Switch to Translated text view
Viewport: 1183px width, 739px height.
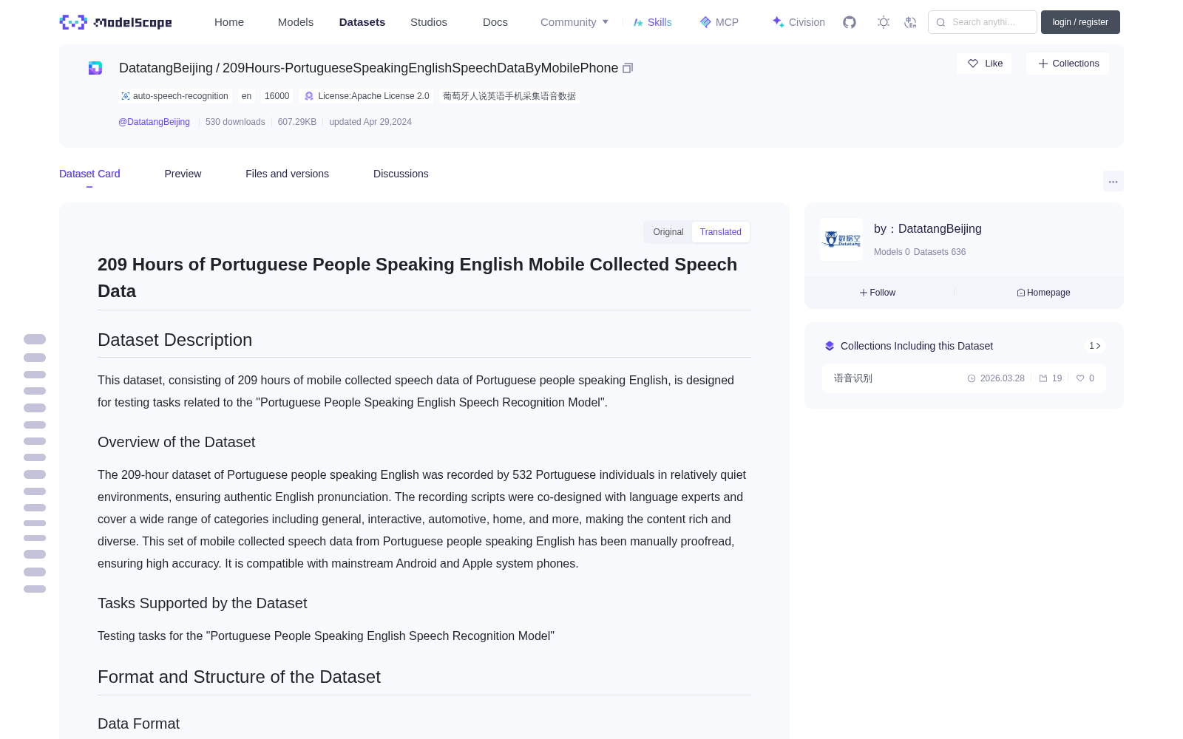click(721, 232)
